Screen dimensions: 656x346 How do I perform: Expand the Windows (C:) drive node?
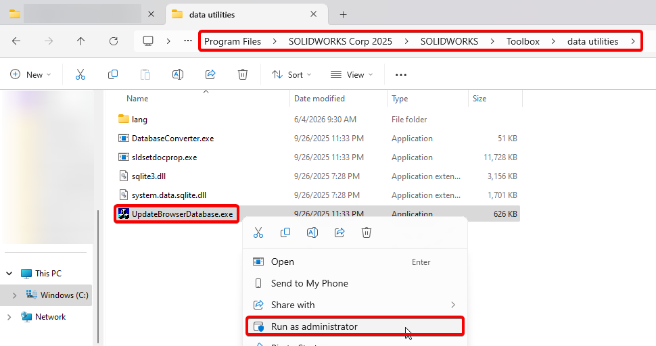(15, 295)
